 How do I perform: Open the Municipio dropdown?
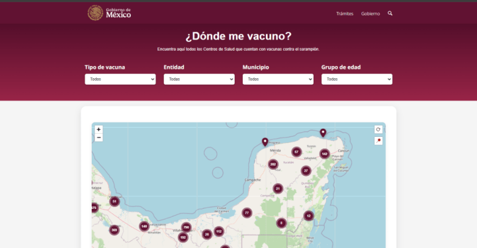coord(278,79)
